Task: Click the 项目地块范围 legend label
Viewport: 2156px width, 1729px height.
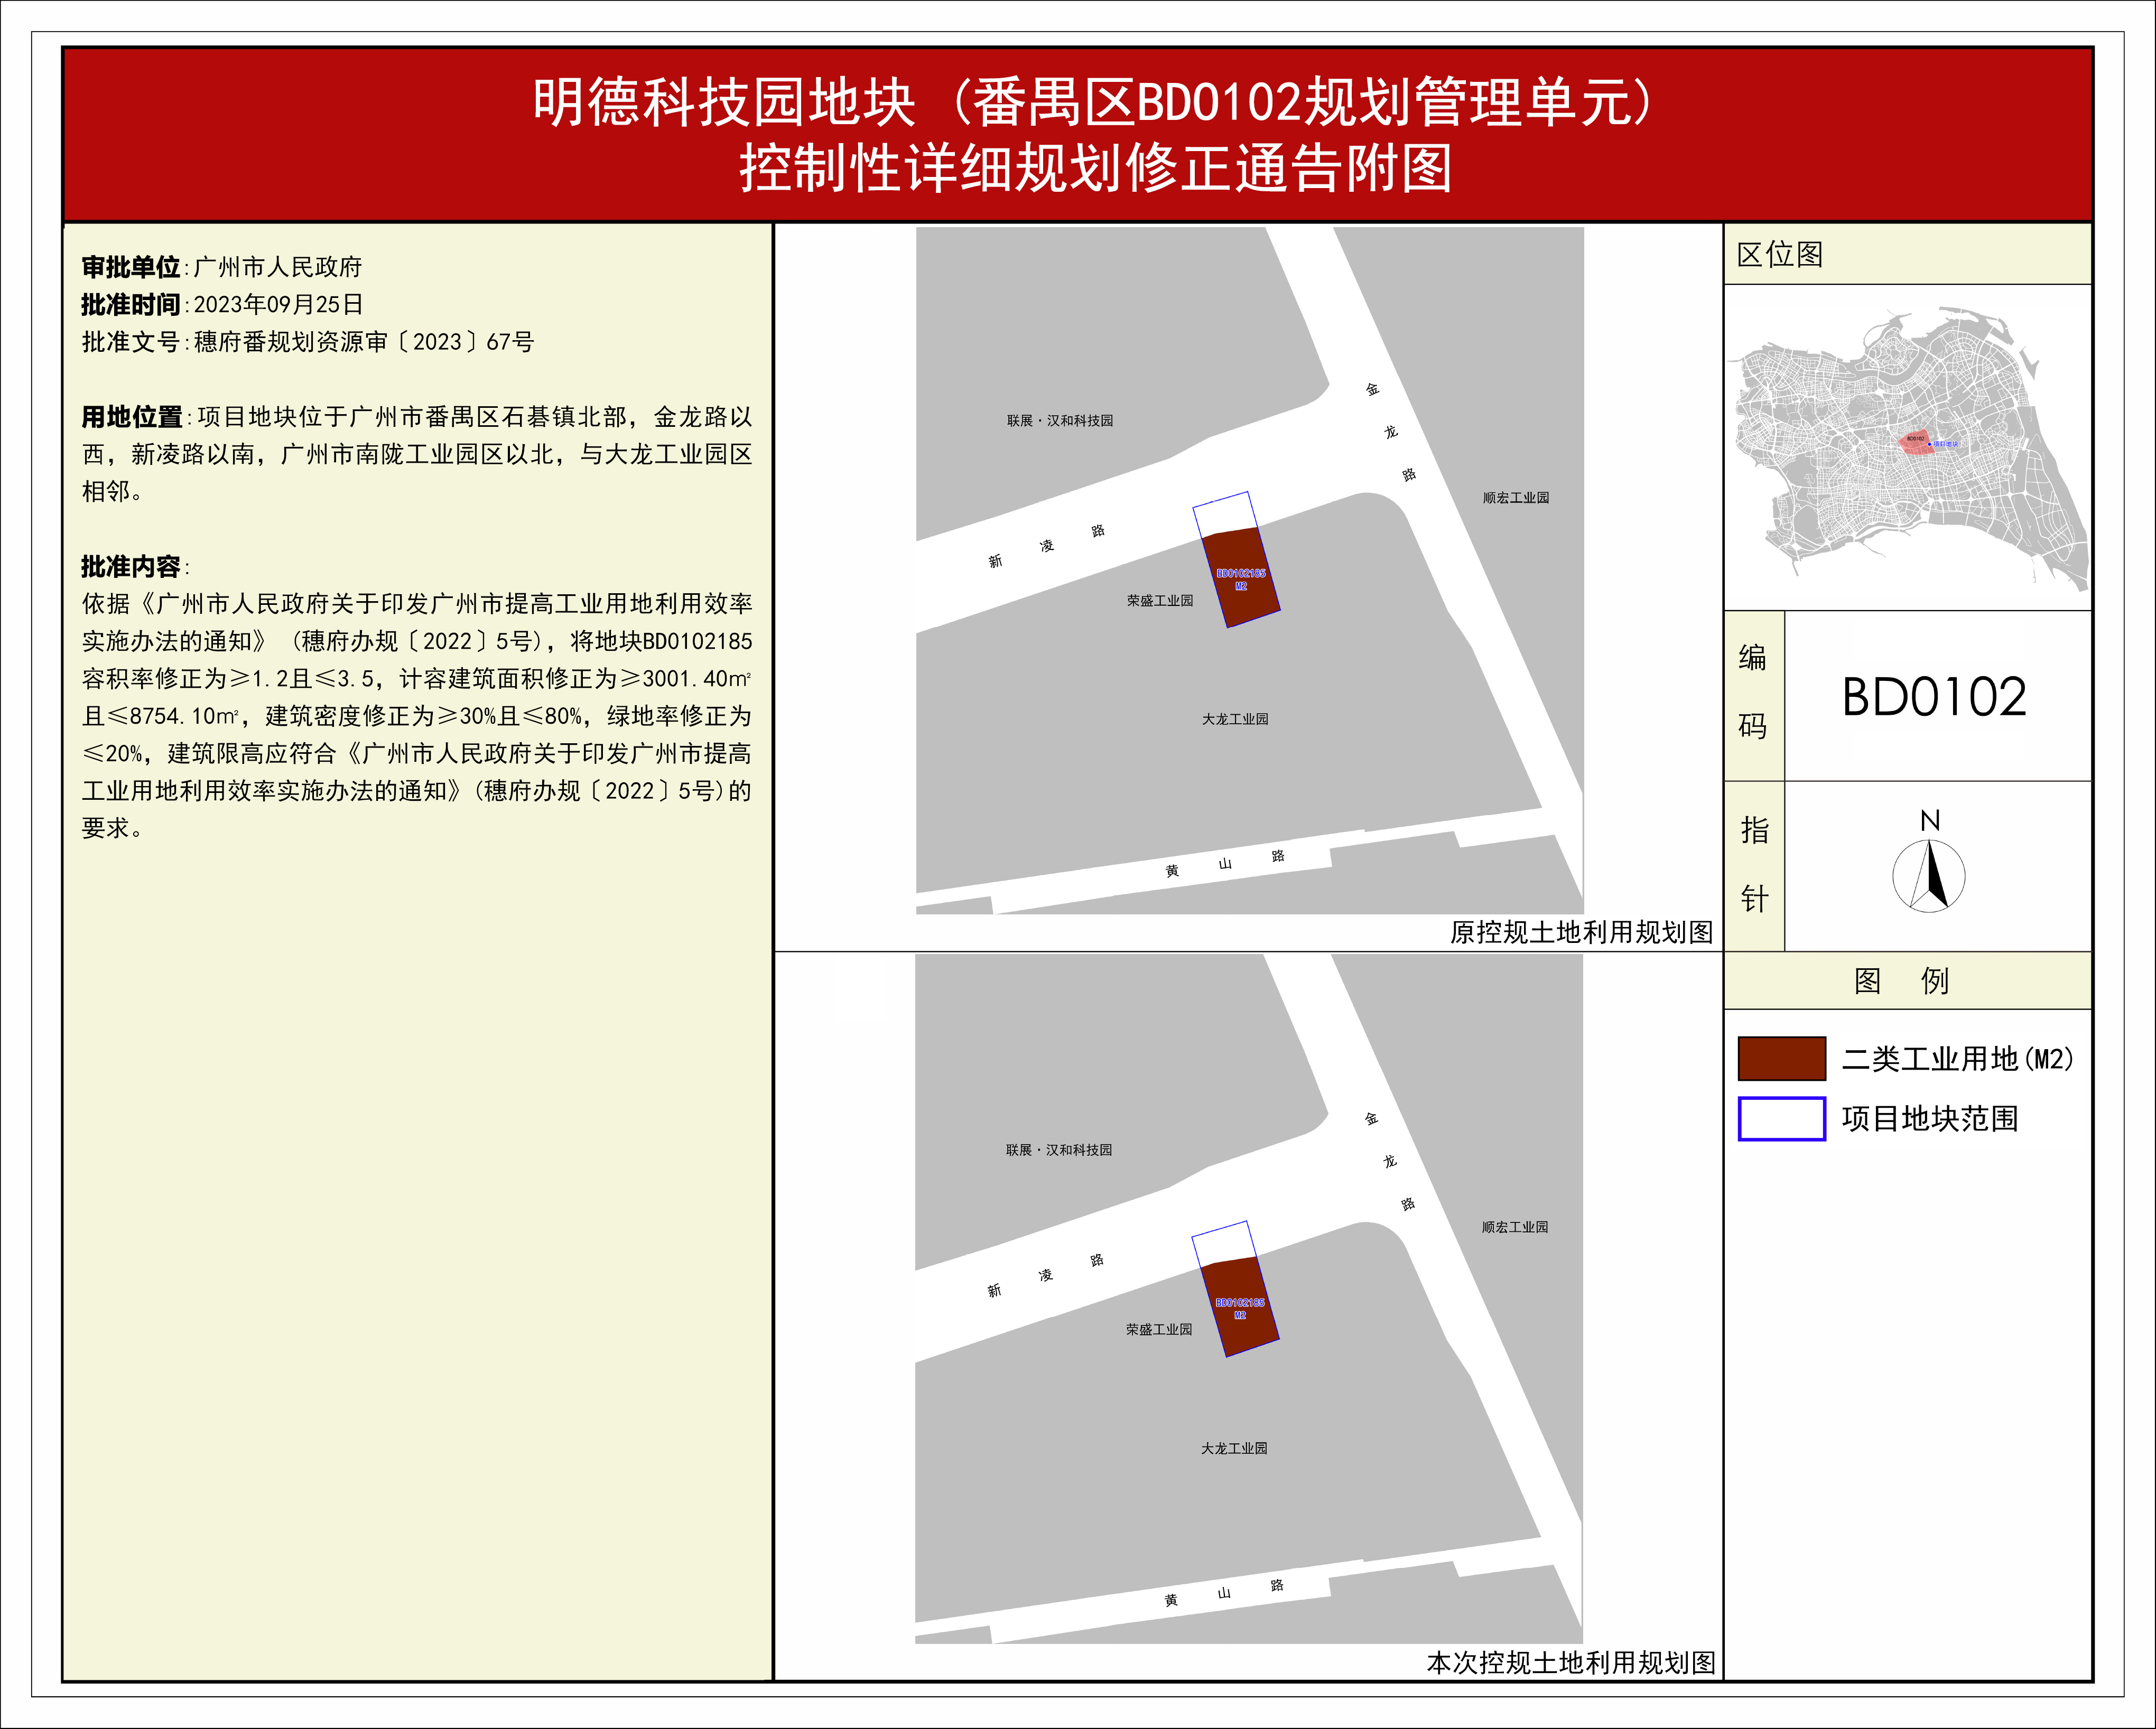Action: (1929, 1118)
